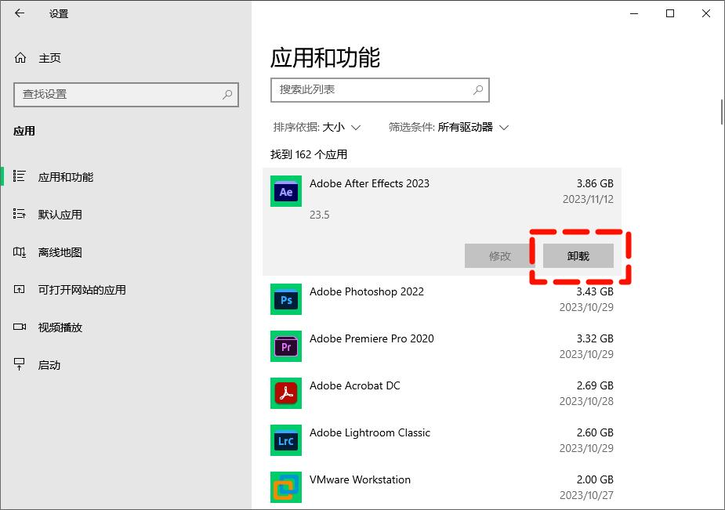The height and width of the screenshot is (510, 725).
Task: Click the Lightroom Classic icon
Action: [x=286, y=440]
